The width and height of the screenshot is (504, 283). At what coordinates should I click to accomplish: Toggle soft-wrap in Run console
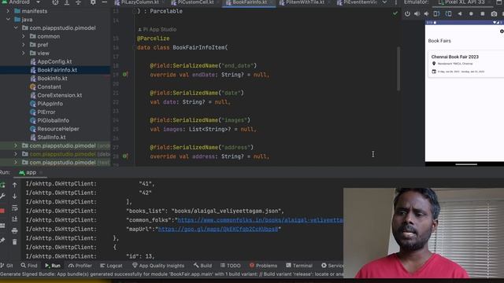(x=14, y=208)
